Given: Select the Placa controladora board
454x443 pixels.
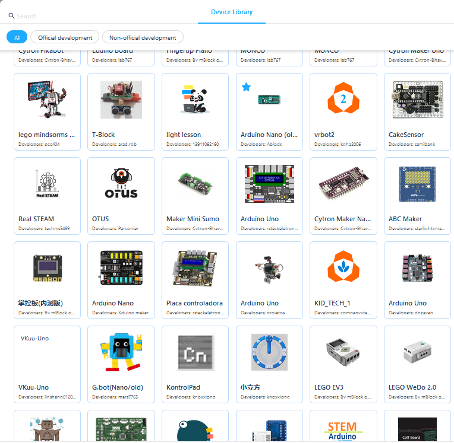Looking at the screenshot, I should click(195, 281).
